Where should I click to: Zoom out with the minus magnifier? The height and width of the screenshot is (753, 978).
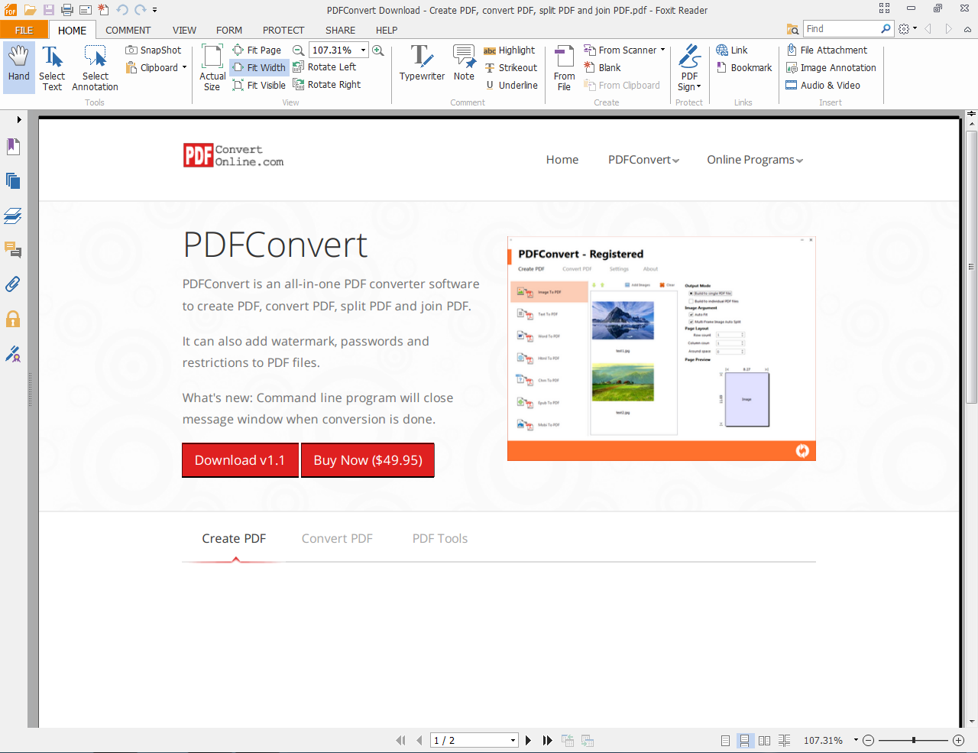click(299, 50)
